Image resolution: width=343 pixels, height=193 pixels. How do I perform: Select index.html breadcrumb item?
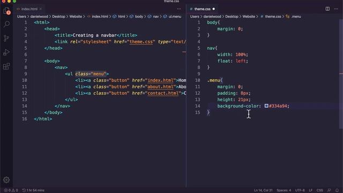(98, 17)
